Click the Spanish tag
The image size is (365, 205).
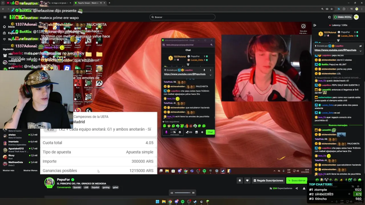click(77, 187)
